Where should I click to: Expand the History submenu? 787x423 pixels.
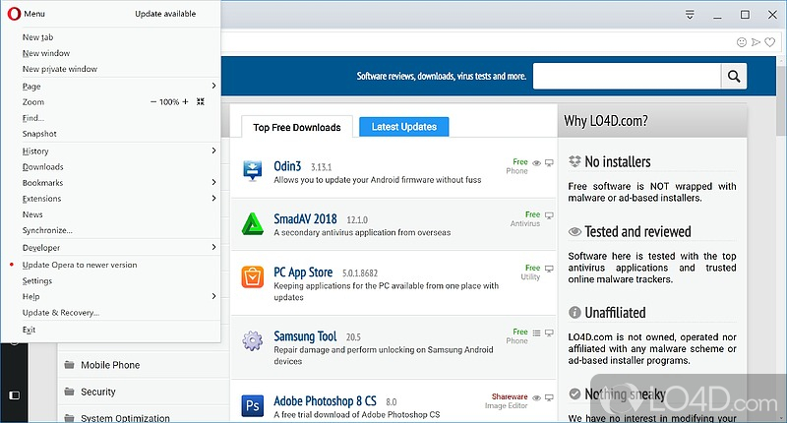click(35, 151)
